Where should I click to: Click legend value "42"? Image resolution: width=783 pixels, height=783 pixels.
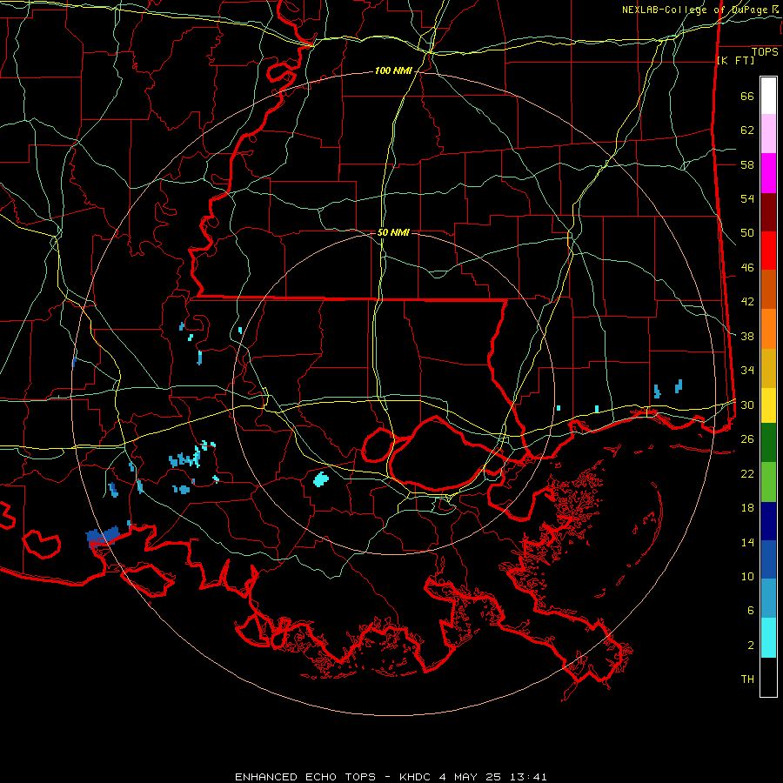[x=747, y=302]
